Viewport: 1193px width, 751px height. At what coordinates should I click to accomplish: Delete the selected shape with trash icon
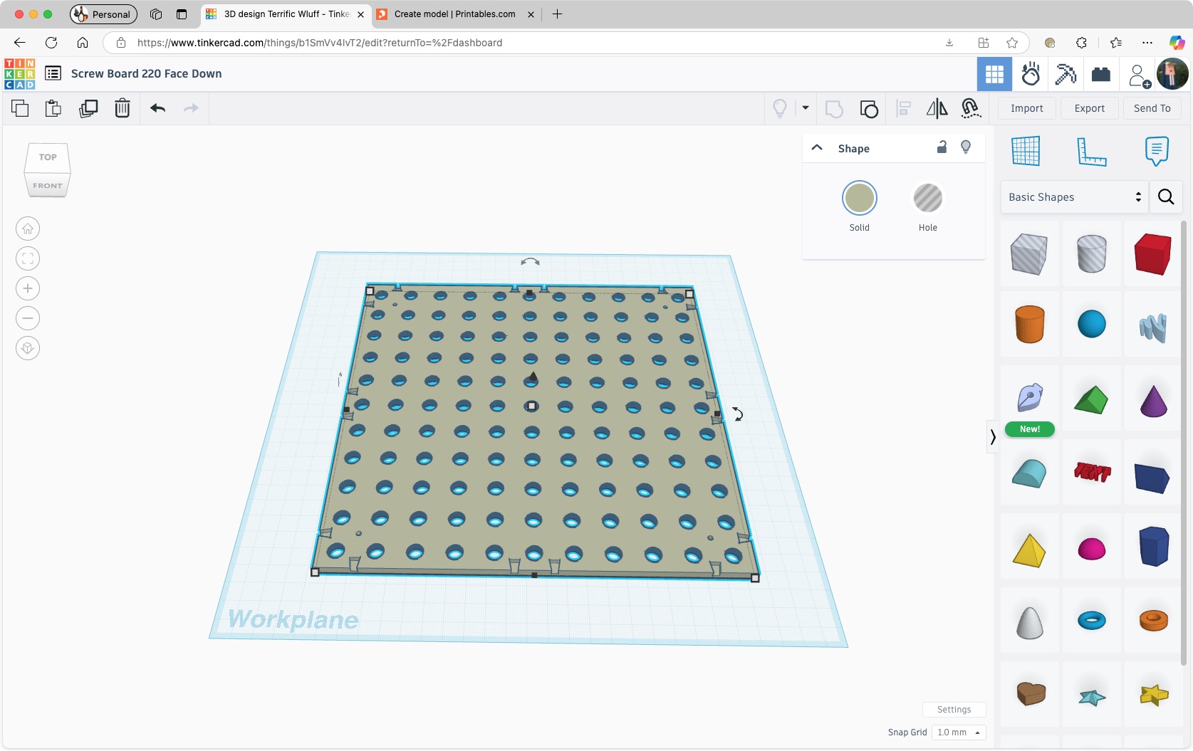[123, 108]
